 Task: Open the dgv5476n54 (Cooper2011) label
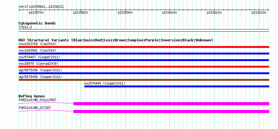(x=40, y=77)
